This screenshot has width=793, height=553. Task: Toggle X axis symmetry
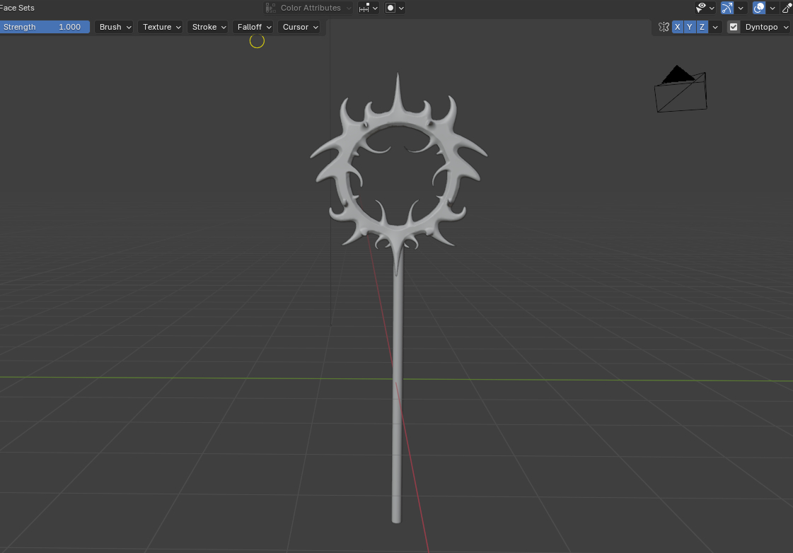[678, 27]
